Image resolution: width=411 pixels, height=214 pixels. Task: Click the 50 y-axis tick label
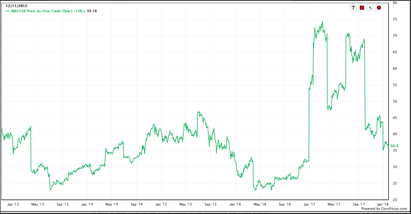coord(395,101)
